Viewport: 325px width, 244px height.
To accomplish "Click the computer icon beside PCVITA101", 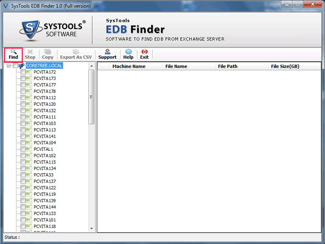I will tap(29, 220).
